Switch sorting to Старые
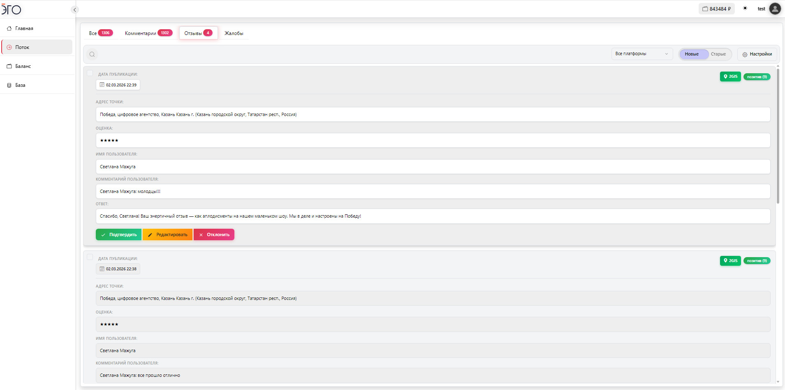The width and height of the screenshot is (785, 390). click(x=718, y=54)
